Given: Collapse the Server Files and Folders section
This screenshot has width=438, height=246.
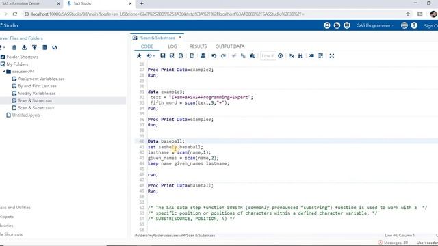Looking at the screenshot, I should [x=21, y=38].
